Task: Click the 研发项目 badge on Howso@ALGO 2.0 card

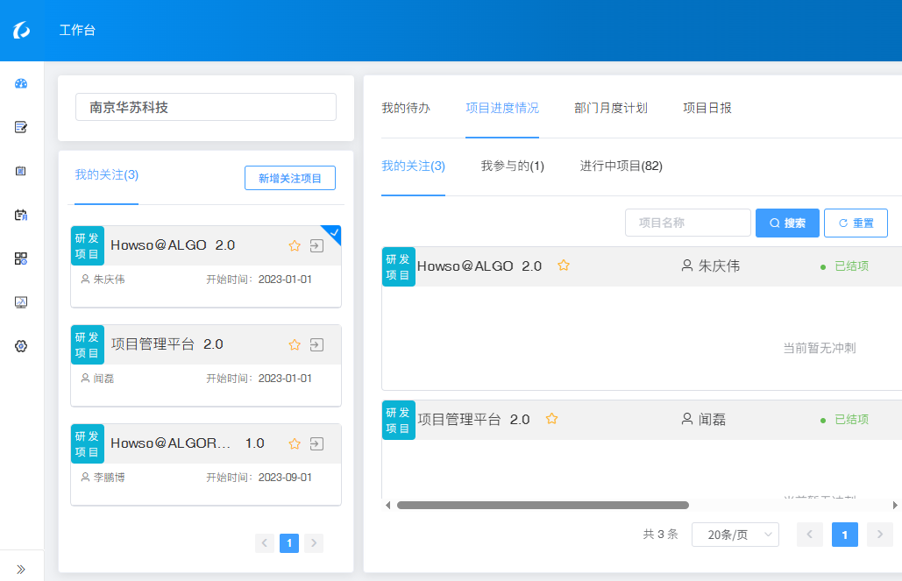Action: [x=88, y=245]
